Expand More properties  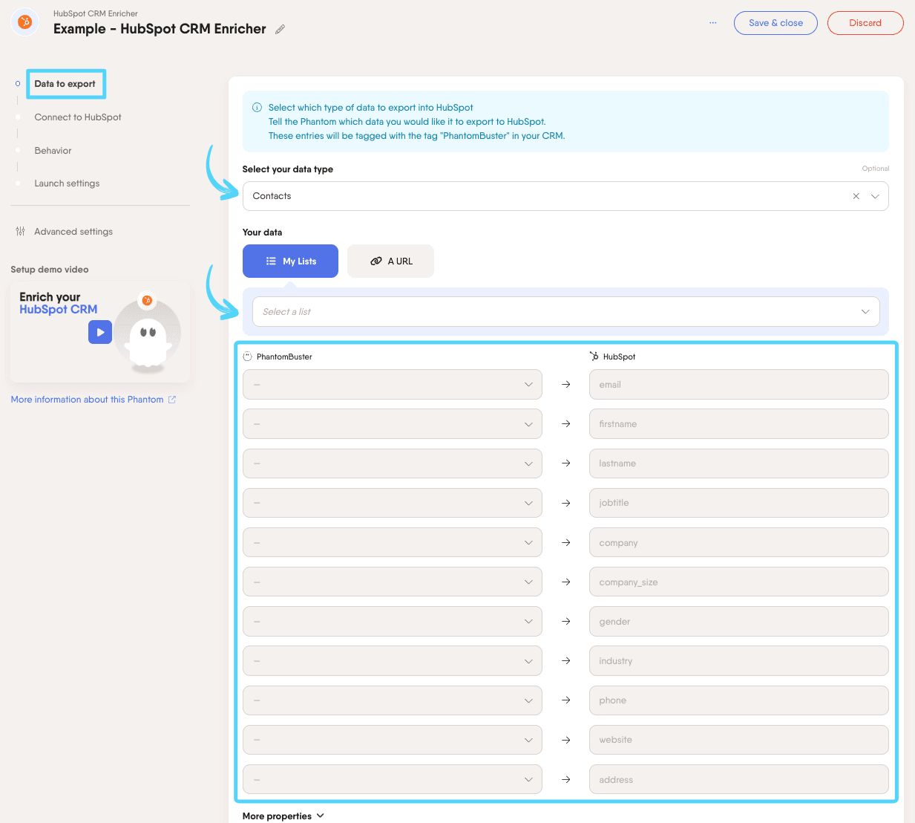pos(283,816)
